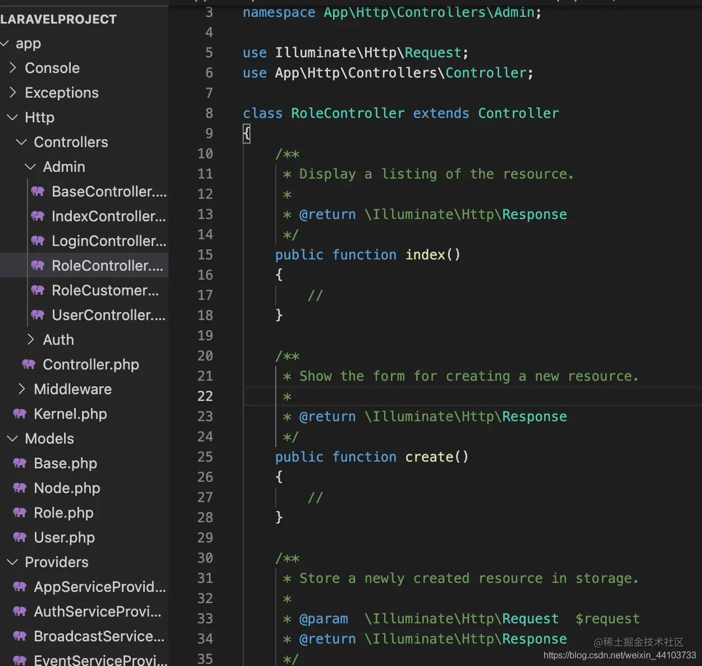Click the PHP icon beside IndexController
This screenshot has width=702, height=666.
pos(38,216)
